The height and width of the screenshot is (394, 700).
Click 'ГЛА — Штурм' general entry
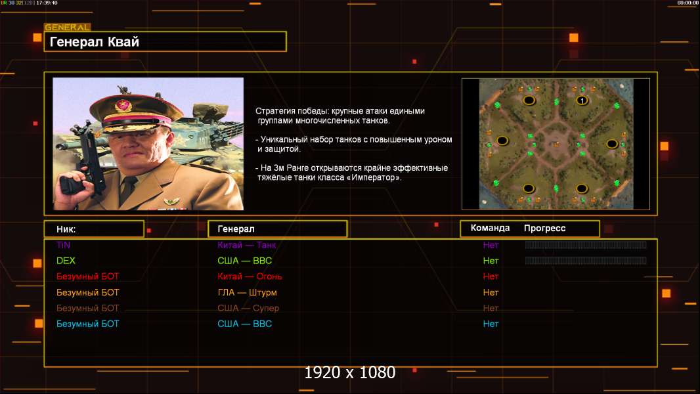point(248,293)
